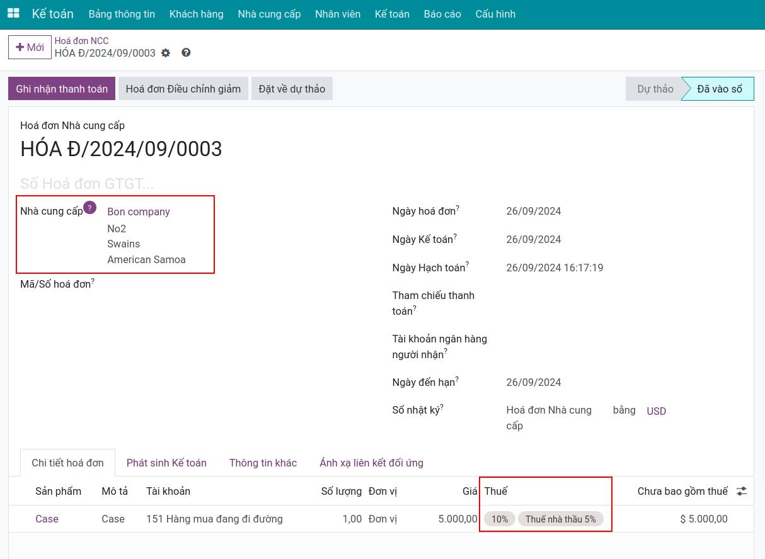Click the 10% tax tag
Image resolution: width=765 pixels, height=559 pixels.
[500, 519]
